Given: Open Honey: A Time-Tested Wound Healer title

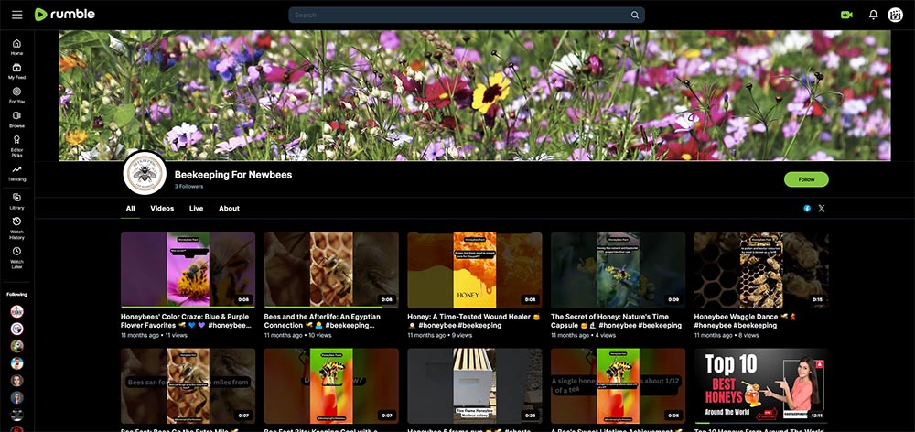Looking at the screenshot, I should click(473, 320).
